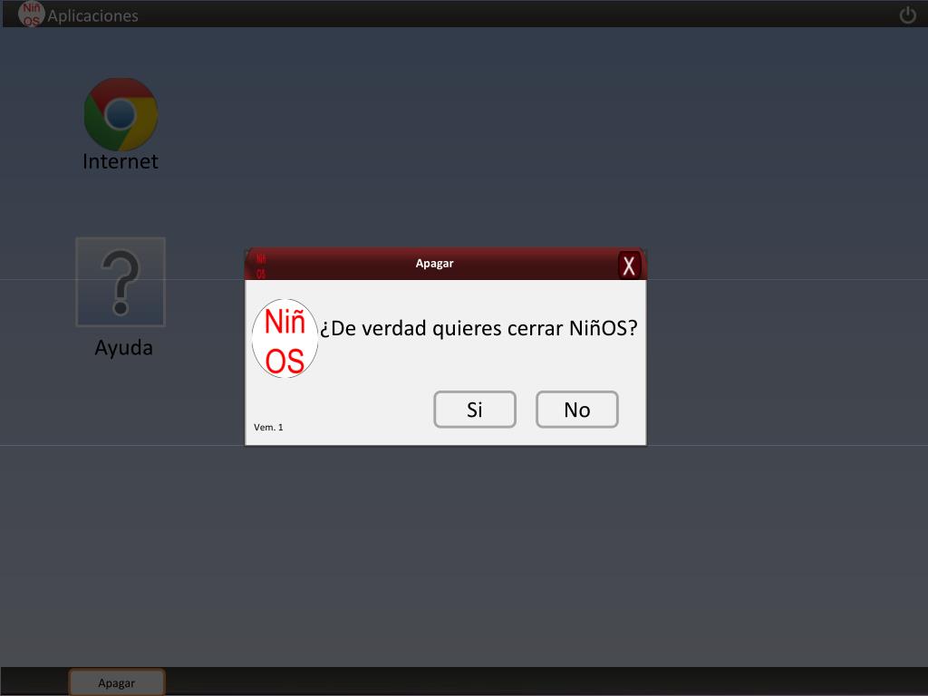This screenshot has width=928, height=696.
Task: Click the '¿De verdad quieres cerrar NiñOS?' text
Action: pos(478,328)
